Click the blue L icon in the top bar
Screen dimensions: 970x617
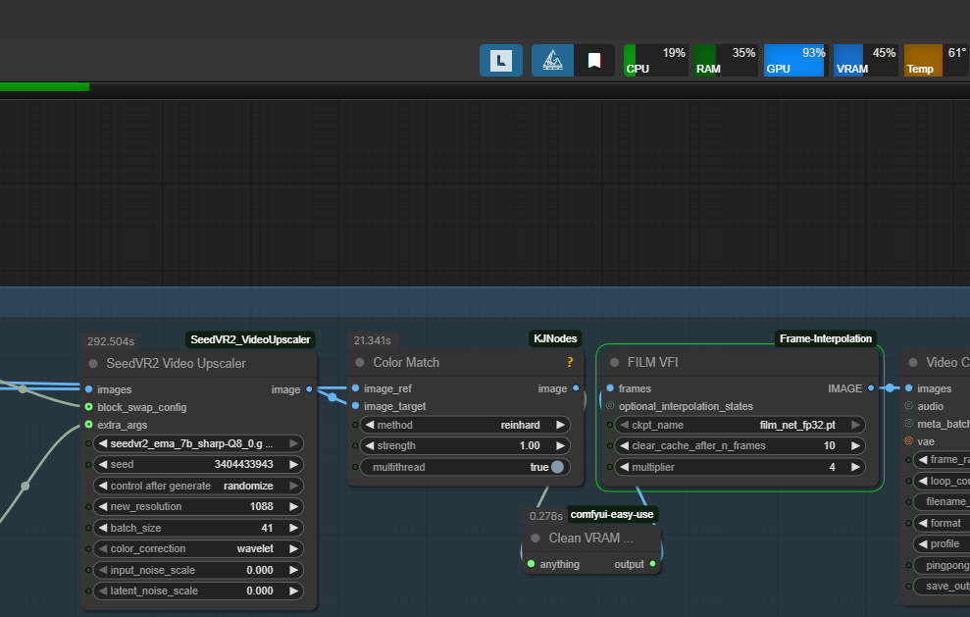point(501,61)
